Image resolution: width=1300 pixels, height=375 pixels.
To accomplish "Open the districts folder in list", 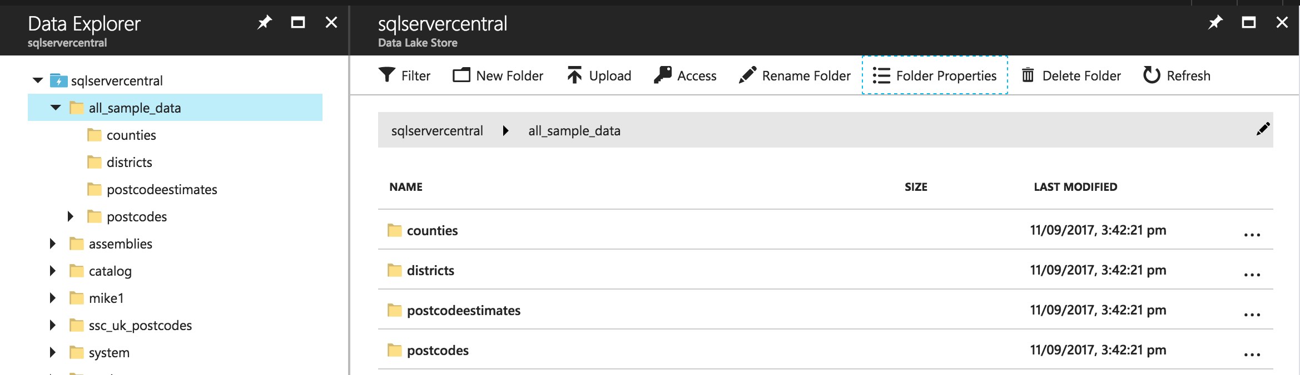I will 430,270.
